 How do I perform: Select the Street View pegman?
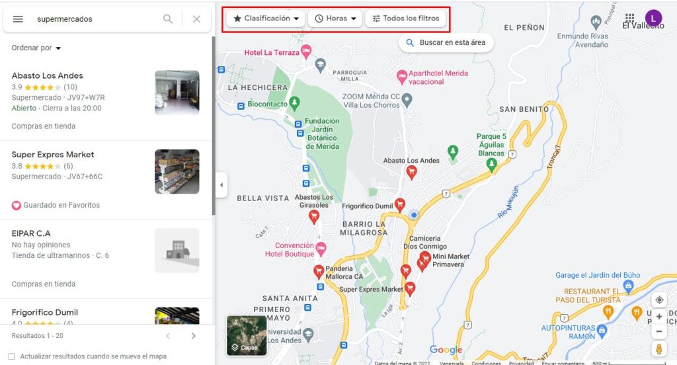click(658, 349)
